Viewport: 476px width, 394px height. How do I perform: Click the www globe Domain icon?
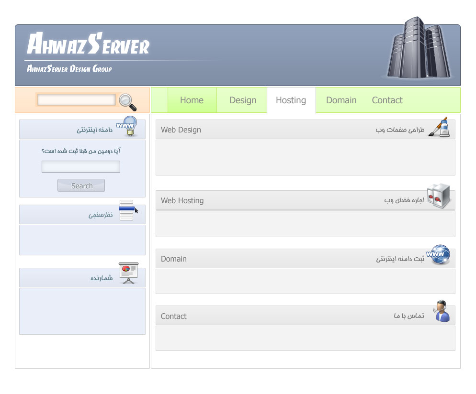point(438,254)
